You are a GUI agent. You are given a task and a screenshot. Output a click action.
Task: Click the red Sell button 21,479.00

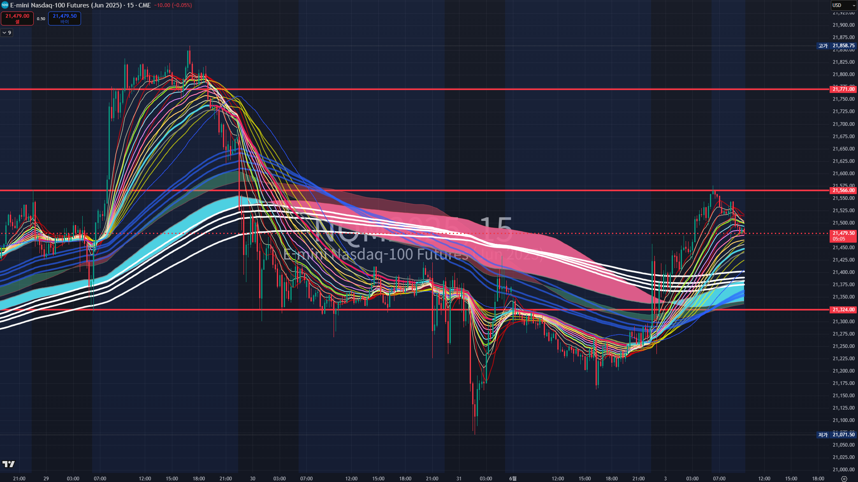click(x=17, y=19)
